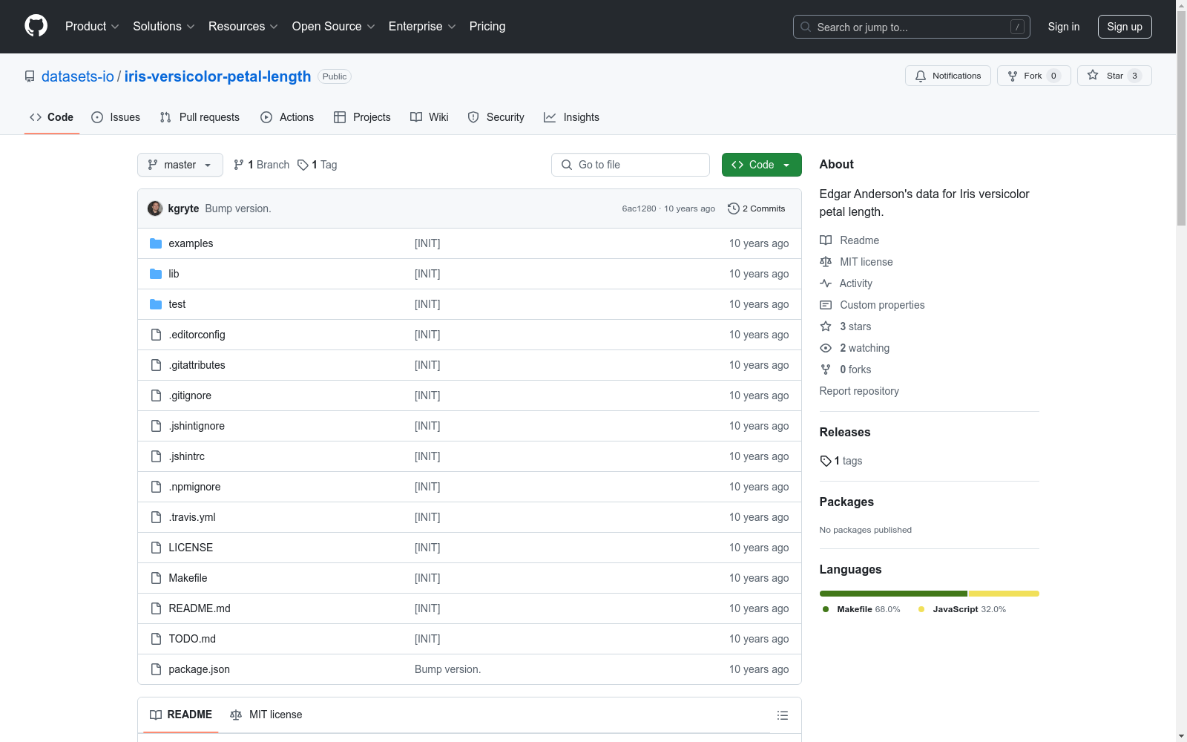Open the README.md file

pos(200,608)
